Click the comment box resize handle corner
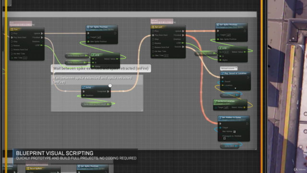The height and width of the screenshot is (173, 307). (x=142, y=110)
